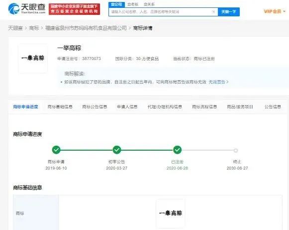
Task: Select the application number 38770073 text
Action: click(x=92, y=58)
